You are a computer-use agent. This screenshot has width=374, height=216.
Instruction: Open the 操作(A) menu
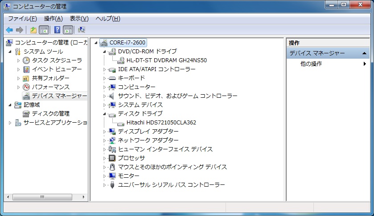point(53,19)
